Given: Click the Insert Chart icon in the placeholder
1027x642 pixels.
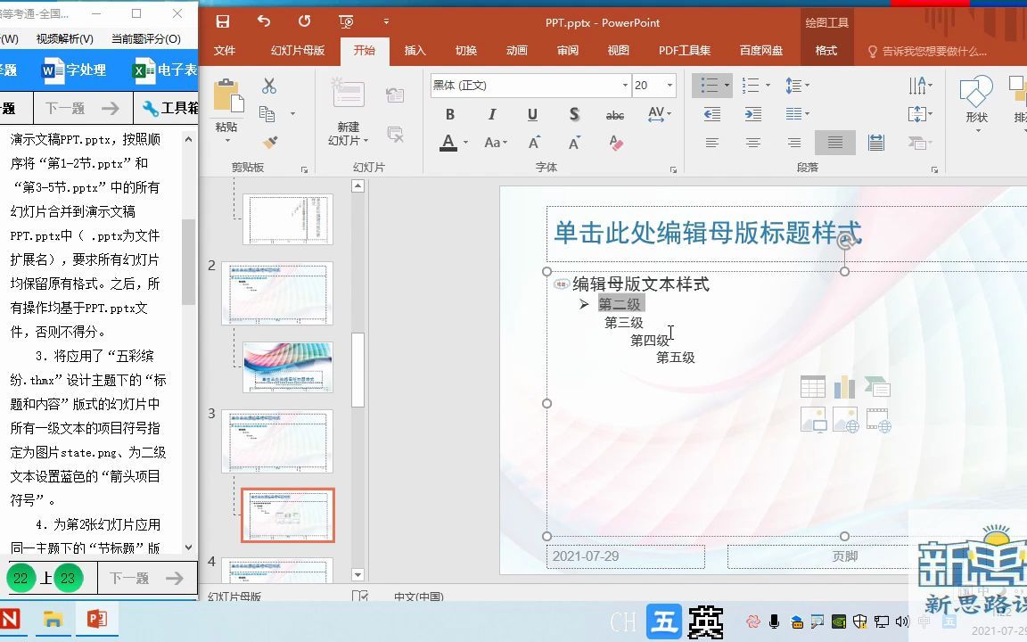Looking at the screenshot, I should tap(844, 385).
